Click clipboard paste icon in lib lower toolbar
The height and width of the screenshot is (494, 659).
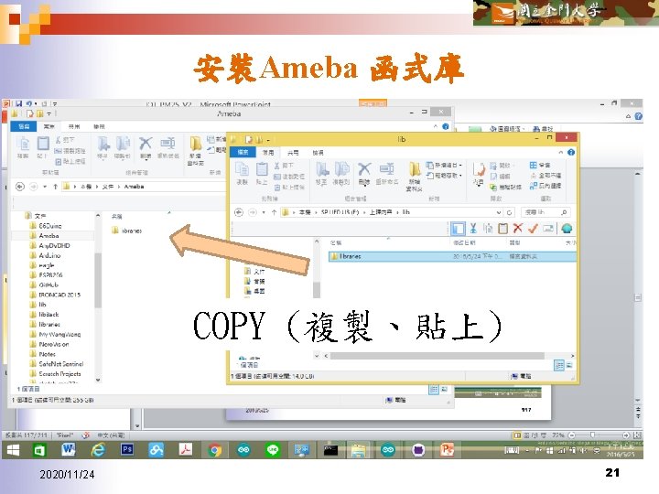[502, 228]
